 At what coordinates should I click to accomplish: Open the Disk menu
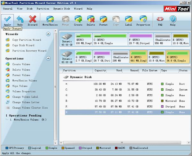30,9
